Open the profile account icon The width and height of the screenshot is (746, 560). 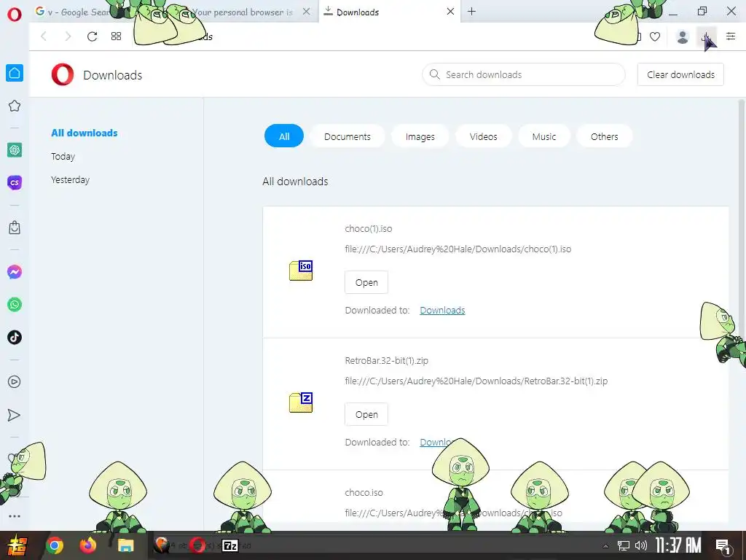click(683, 36)
